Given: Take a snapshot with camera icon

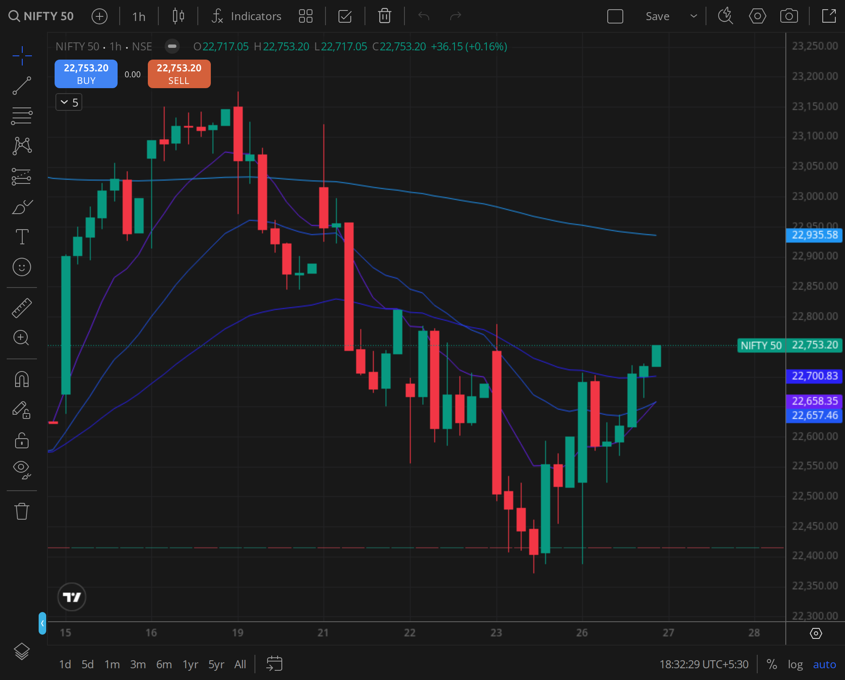Looking at the screenshot, I should point(789,16).
